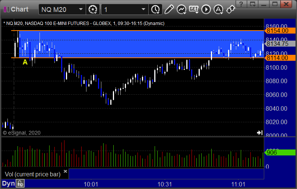Screen dimensions: 297x189
Task: Close the Vol study pane
Action: click(x=65, y=171)
